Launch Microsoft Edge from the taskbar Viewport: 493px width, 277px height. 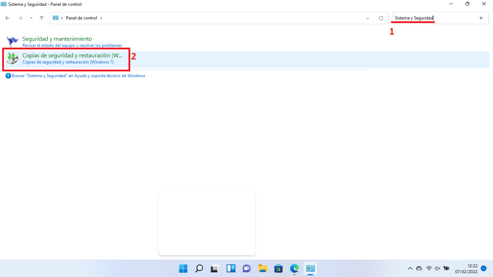click(295, 268)
